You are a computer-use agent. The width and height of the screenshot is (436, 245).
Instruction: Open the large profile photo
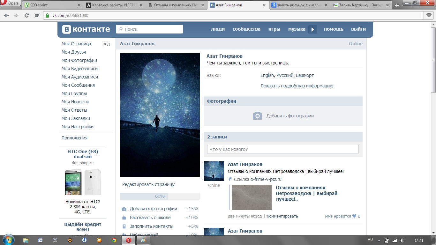160,115
